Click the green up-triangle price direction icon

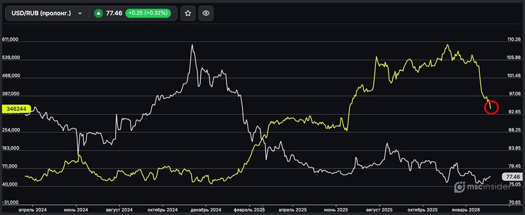point(98,14)
